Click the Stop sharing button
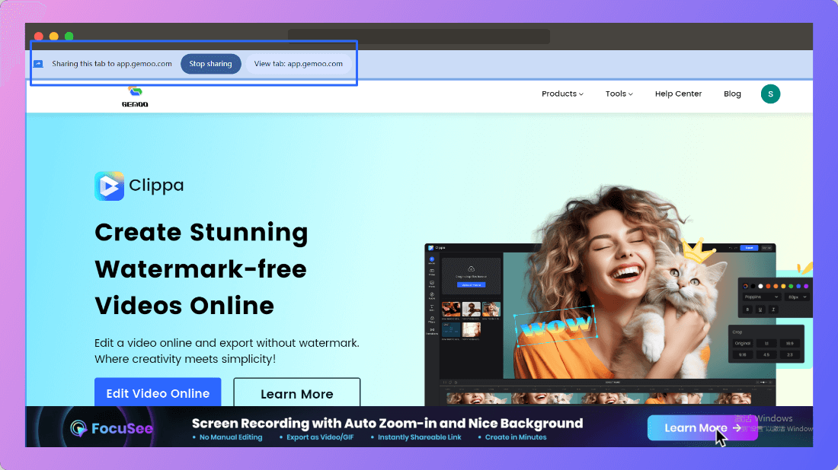The image size is (838, 470). pos(210,63)
